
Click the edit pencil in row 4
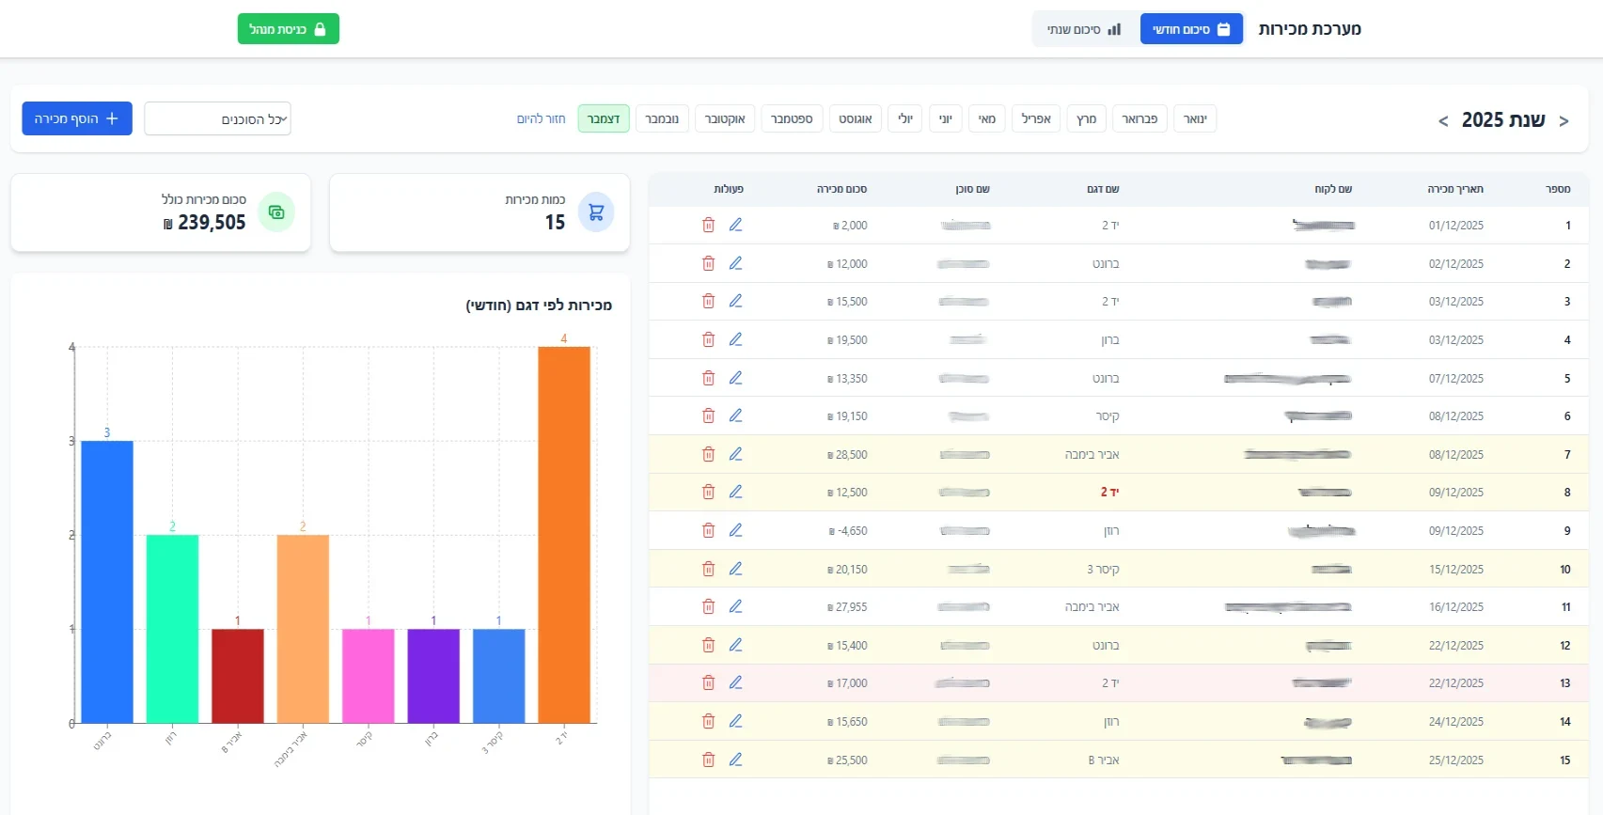pos(735,339)
